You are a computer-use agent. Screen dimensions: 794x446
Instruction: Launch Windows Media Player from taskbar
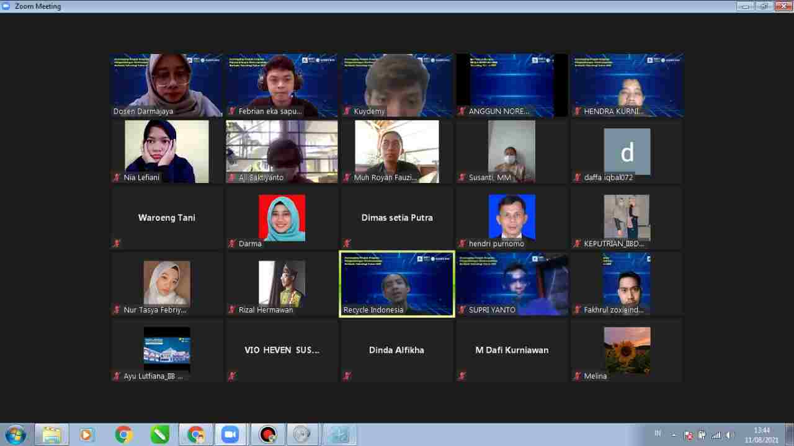click(x=87, y=434)
